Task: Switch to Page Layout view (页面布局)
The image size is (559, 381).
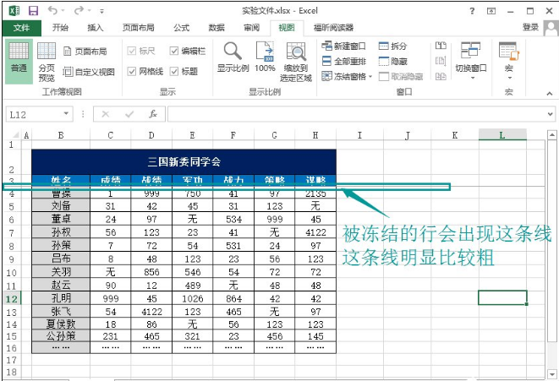Action: pos(85,52)
